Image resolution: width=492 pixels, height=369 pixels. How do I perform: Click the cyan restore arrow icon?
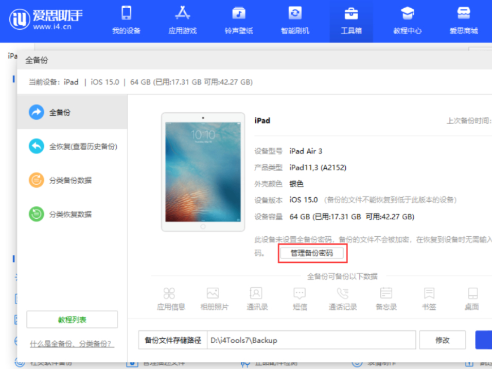point(37,146)
